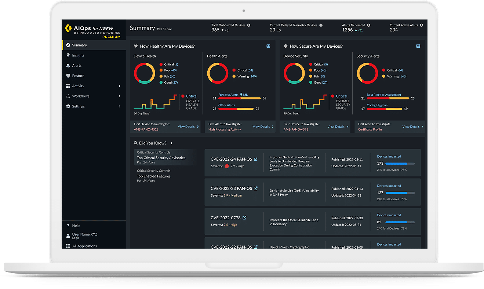Click AMS-PANO-4528 under How Healthy panel
Image resolution: width=484 pixels, height=289 pixels.
[x=146, y=129]
